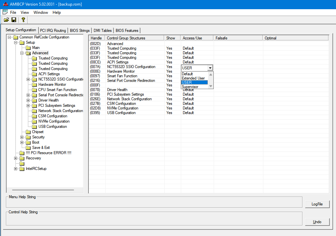Click the Open file toolbar icon
Screen dimensions: 336x236
click(x=7, y=20)
